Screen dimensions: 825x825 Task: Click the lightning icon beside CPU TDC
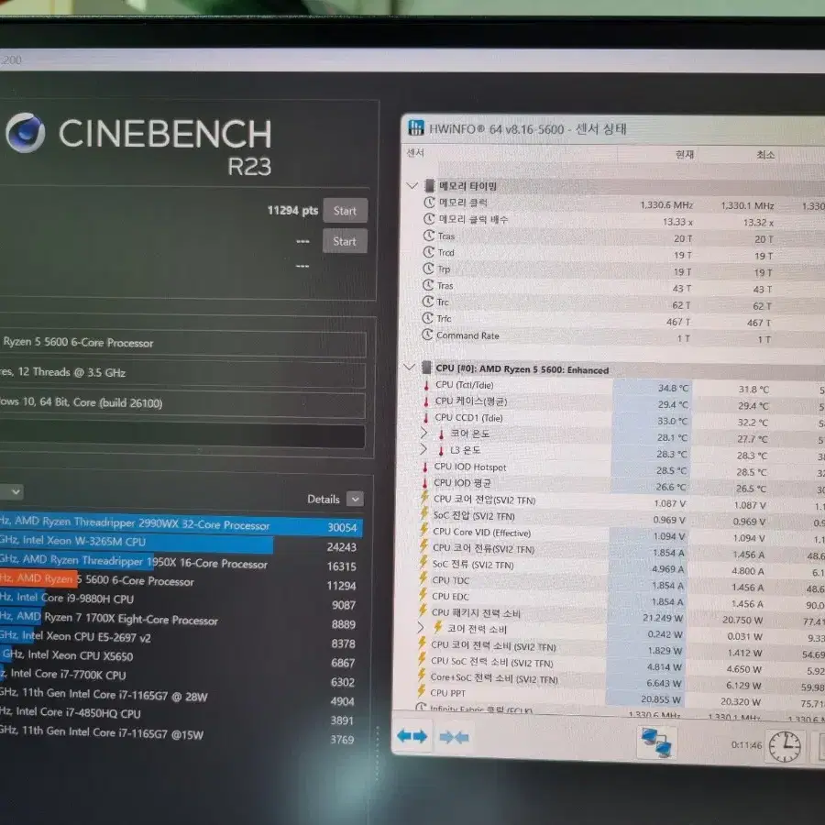[423, 579]
